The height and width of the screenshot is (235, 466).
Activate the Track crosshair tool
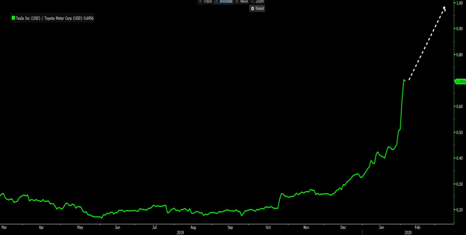click(x=205, y=1)
